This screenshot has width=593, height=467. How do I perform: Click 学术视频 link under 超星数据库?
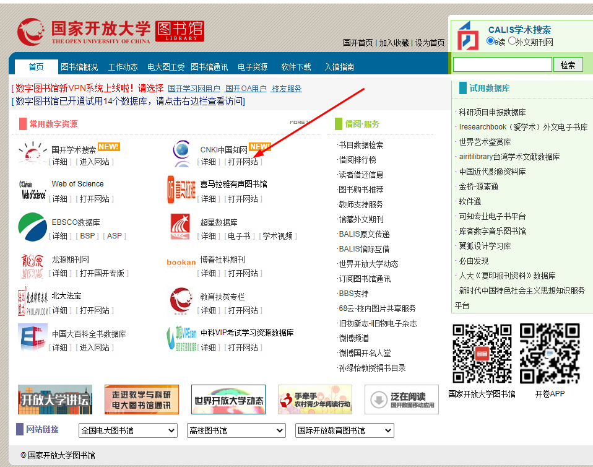pos(278,236)
